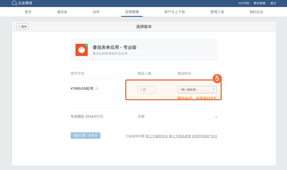Open the 应用市场用户协议 link
The width and height of the screenshot is (287, 170).
pyautogui.click(x=204, y=136)
